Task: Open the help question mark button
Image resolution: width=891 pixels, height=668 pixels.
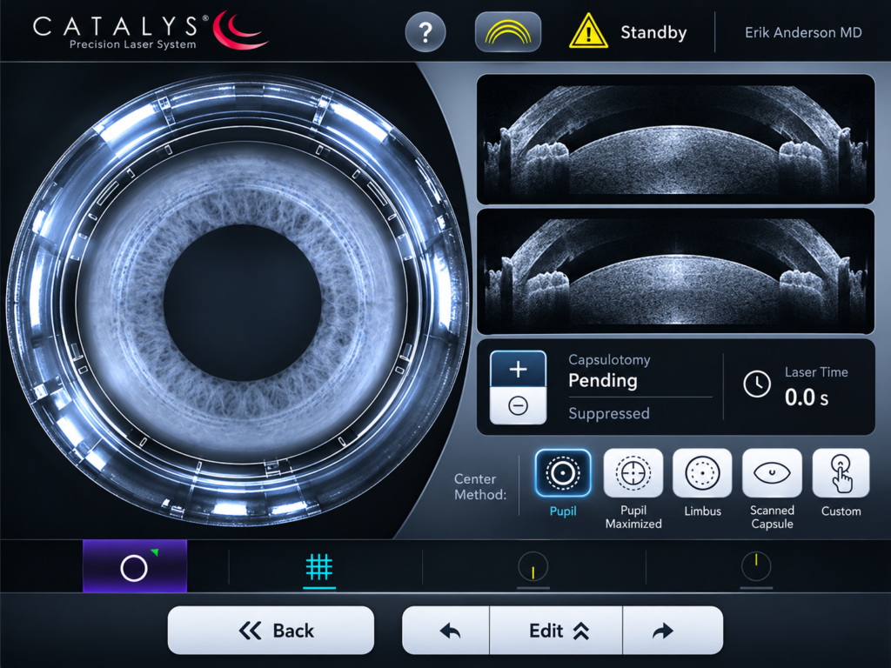Action: [425, 32]
